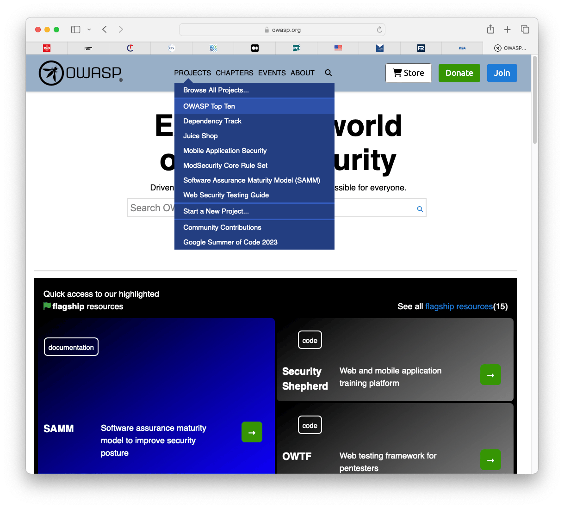Click the navbar search magnifier icon
Screen dimensions: 564x508
point(328,73)
